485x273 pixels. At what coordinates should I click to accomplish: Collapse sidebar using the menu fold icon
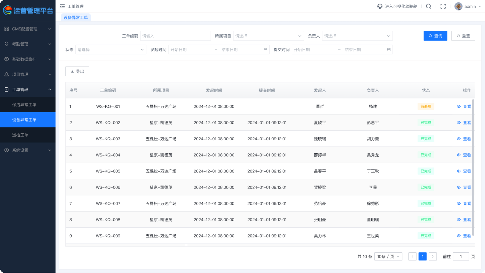point(62,6)
